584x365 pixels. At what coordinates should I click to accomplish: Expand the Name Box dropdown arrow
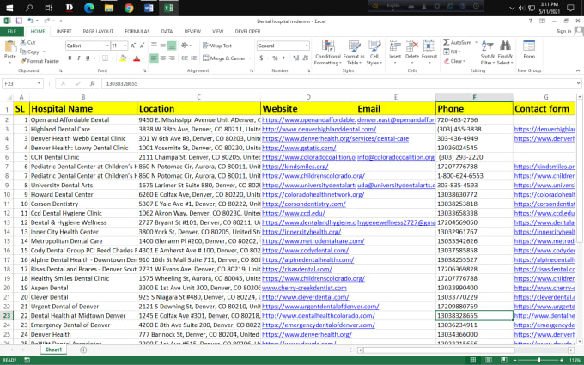point(40,84)
